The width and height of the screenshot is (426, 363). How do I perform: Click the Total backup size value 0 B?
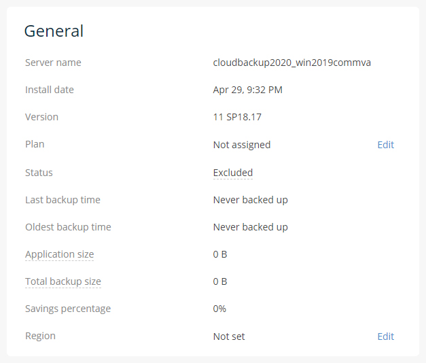(219, 281)
